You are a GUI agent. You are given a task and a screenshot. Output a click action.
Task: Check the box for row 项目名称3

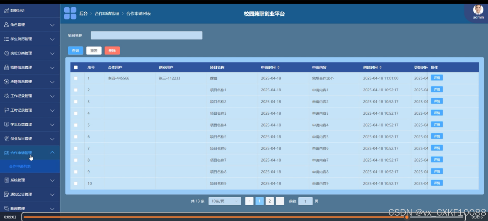[76, 114]
